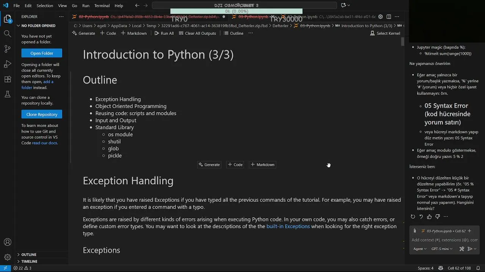
Task: Open the Search view in activity bar
Action: point(8,34)
